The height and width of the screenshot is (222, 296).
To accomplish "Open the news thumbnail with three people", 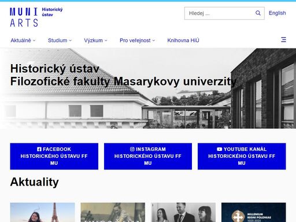I will point(183,212).
